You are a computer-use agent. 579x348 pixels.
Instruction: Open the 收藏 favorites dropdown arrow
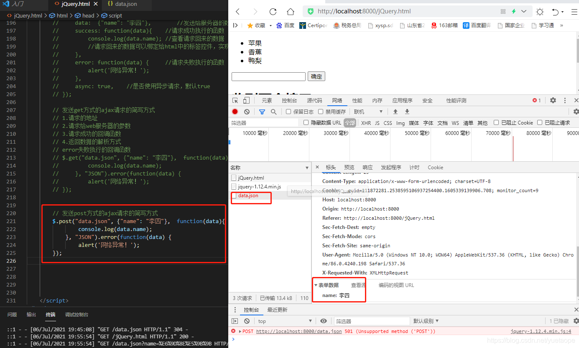(x=270, y=25)
